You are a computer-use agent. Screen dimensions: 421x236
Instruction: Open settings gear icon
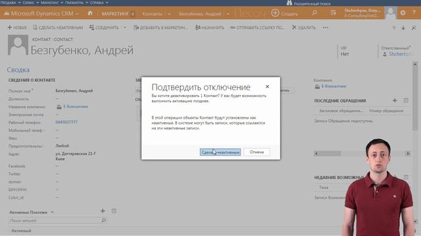(x=403, y=12)
